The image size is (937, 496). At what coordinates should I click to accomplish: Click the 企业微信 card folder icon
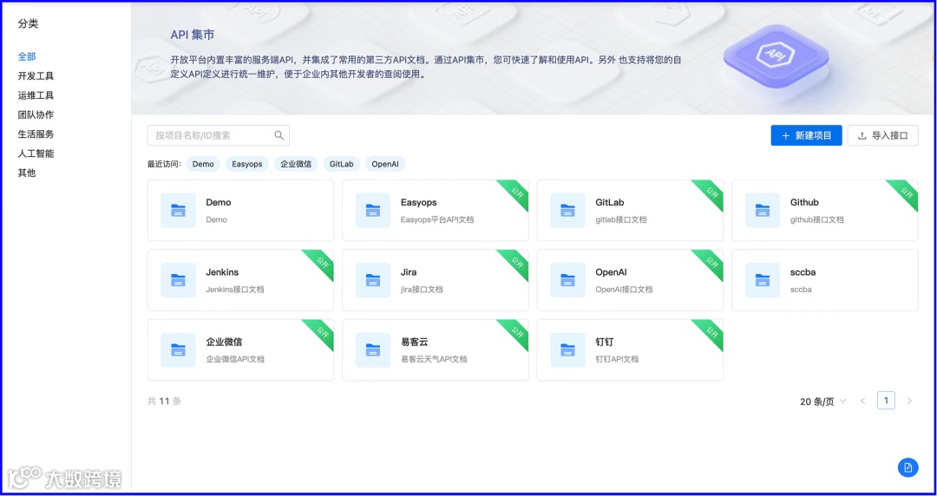pyautogui.click(x=178, y=350)
